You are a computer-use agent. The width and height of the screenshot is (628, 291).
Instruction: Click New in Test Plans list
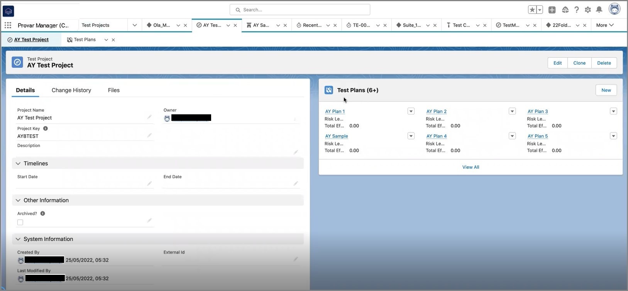tap(606, 90)
